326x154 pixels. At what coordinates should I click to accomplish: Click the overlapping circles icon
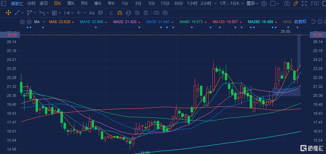pyautogui.click(x=156, y=13)
